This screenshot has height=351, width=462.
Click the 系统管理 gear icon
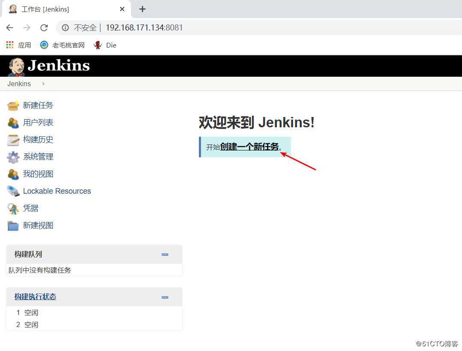tap(13, 157)
